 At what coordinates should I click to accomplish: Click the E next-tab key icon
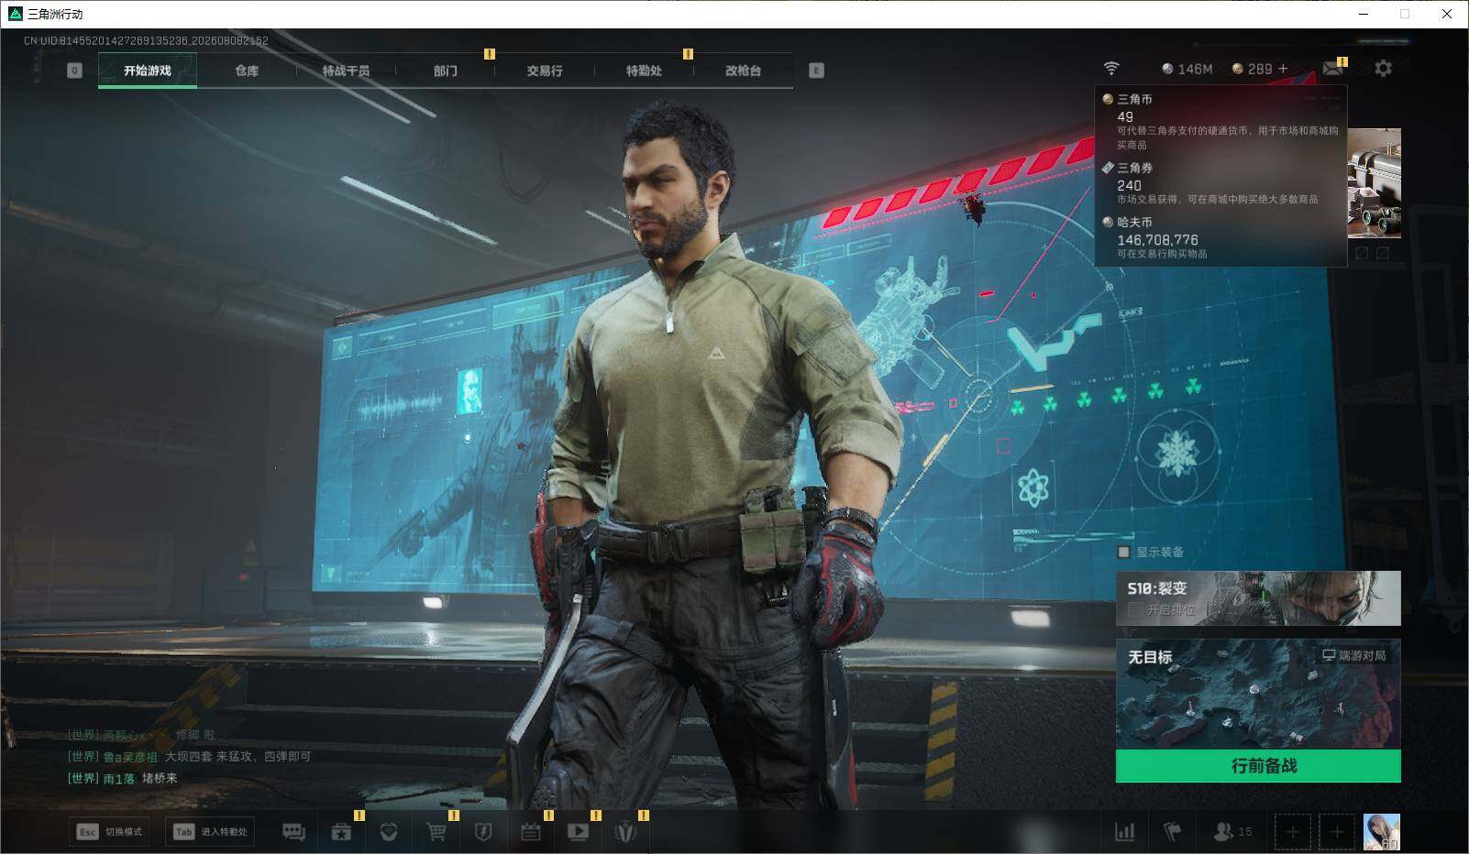tap(816, 71)
